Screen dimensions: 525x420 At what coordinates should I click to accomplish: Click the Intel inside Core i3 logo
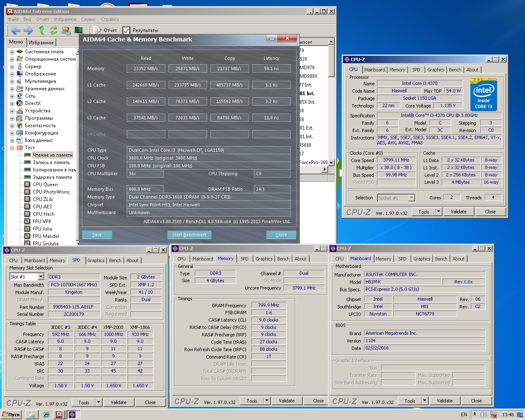(x=484, y=95)
